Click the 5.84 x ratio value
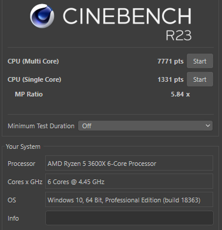Image resolution: width=222 pixels, height=230 pixels. [x=180, y=94]
